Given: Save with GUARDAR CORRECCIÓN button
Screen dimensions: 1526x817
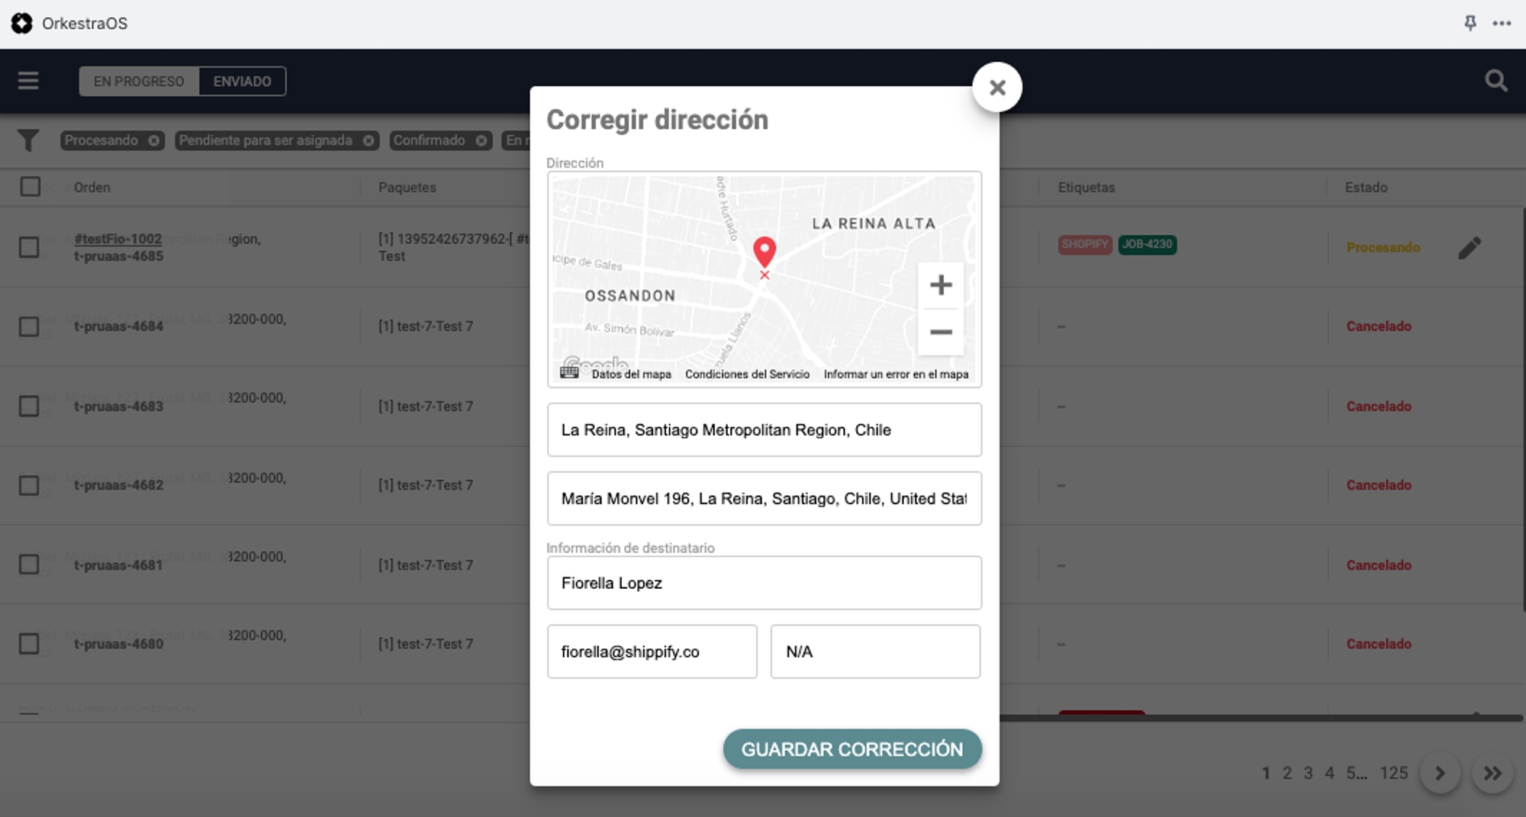Looking at the screenshot, I should click(x=852, y=749).
